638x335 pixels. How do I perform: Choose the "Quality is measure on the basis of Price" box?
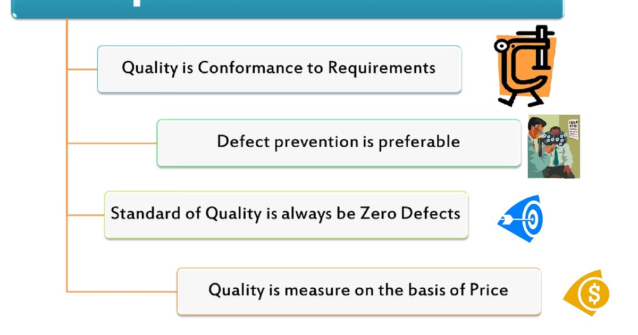coord(358,291)
